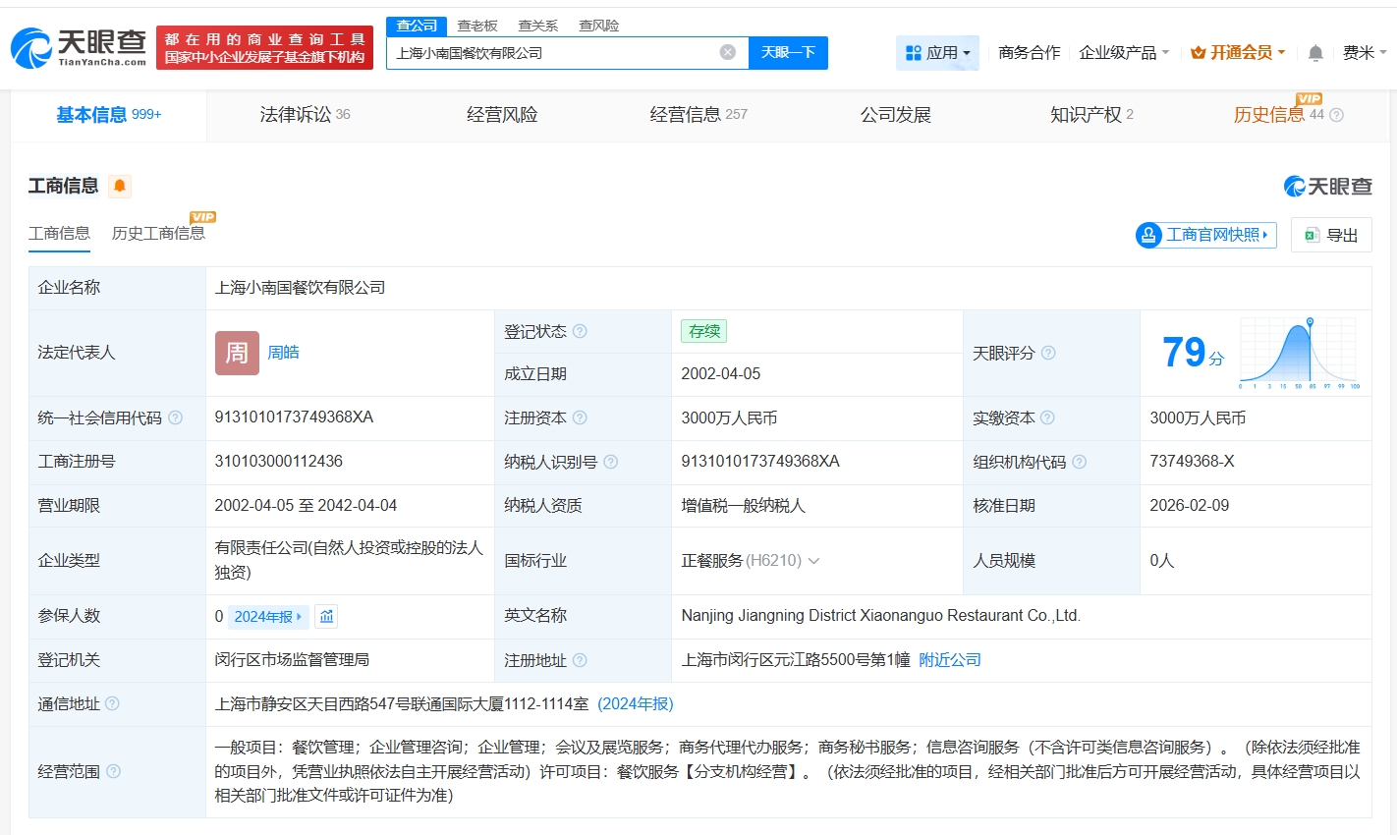Click help icon beside 统一社会信用代码
1397x835 pixels.
point(176,417)
